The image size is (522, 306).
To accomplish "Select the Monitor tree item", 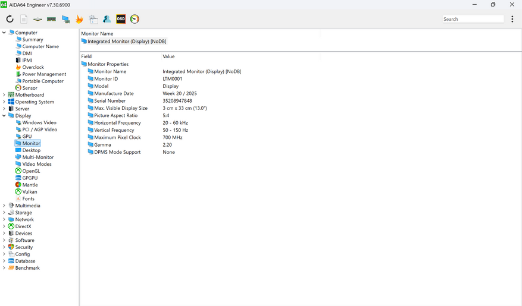I will click(x=32, y=143).
